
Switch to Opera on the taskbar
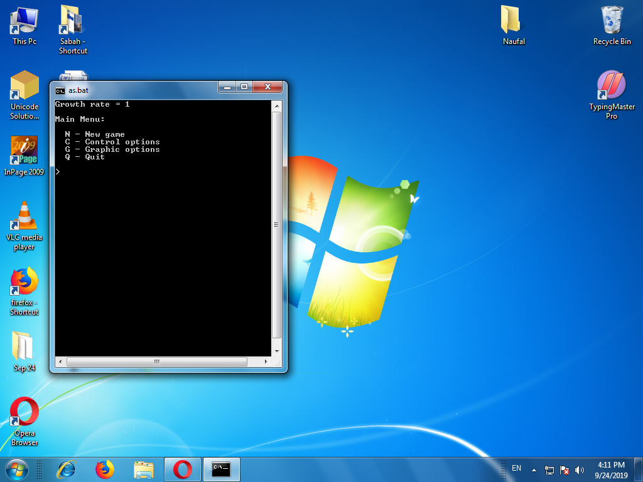183,469
